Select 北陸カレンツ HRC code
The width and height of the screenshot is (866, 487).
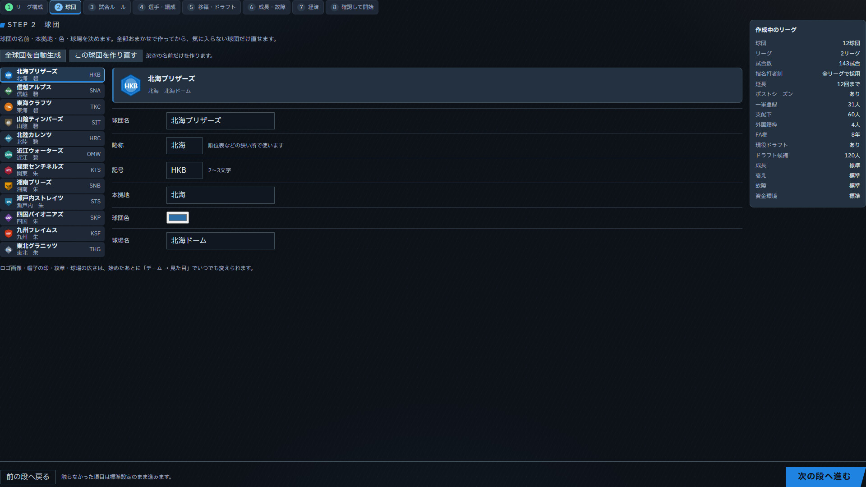[95, 138]
